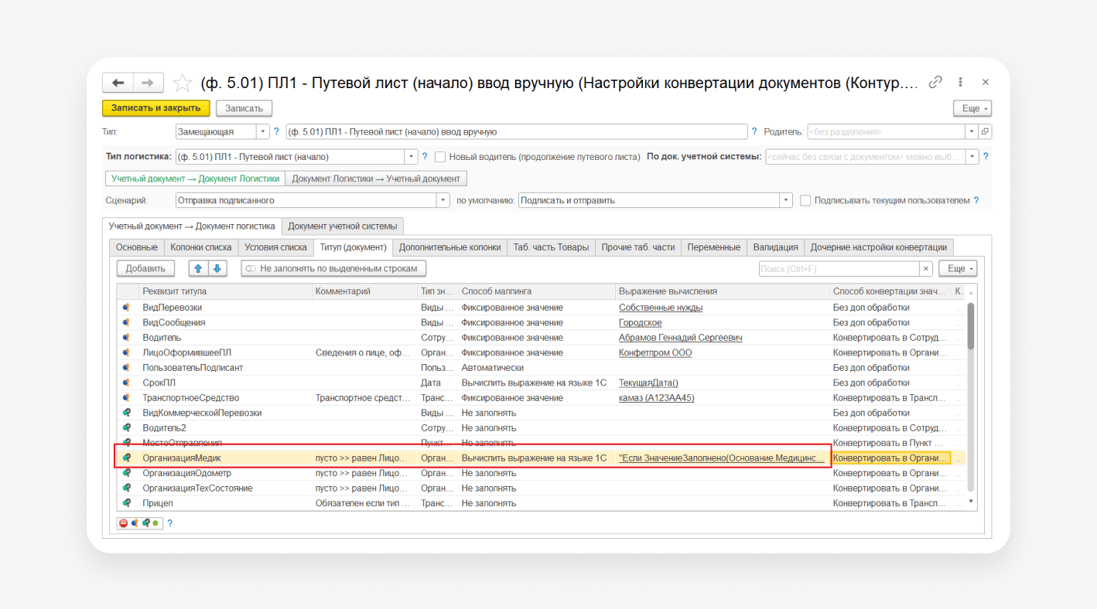Go forward with the right arrow button
1097x609 pixels.
tap(149, 83)
